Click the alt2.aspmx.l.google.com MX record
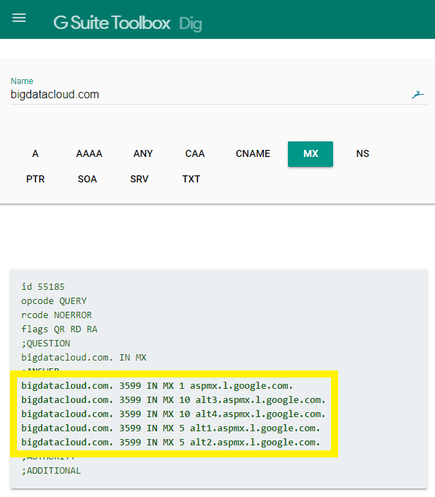 tap(170, 442)
